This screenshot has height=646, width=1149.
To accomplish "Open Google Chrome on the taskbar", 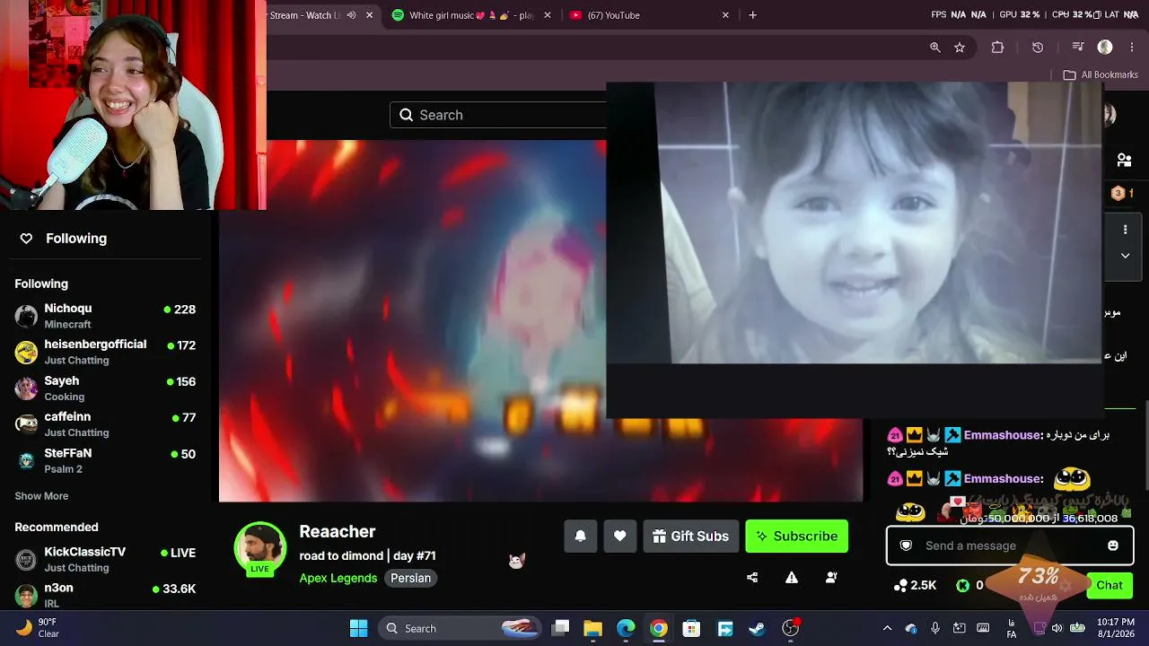I will pyautogui.click(x=659, y=628).
